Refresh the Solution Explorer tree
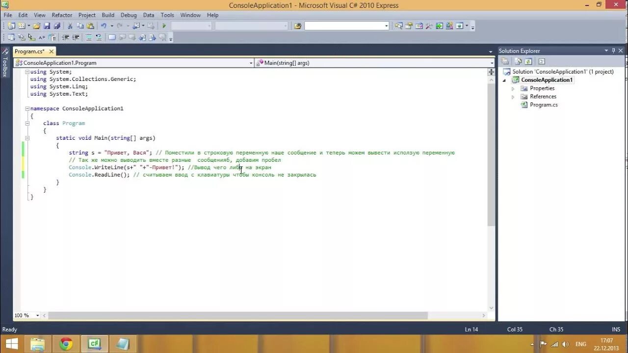Screen dimensions: 628x353 click(528, 61)
